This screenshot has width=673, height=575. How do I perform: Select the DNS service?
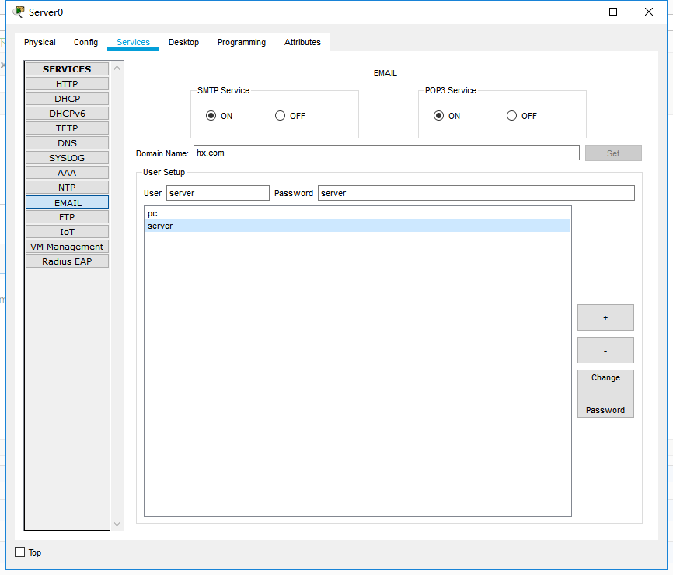coord(67,143)
